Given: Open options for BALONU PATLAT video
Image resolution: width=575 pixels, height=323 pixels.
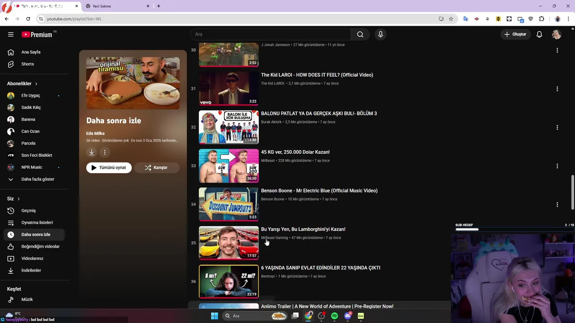Looking at the screenshot, I should coord(557,127).
